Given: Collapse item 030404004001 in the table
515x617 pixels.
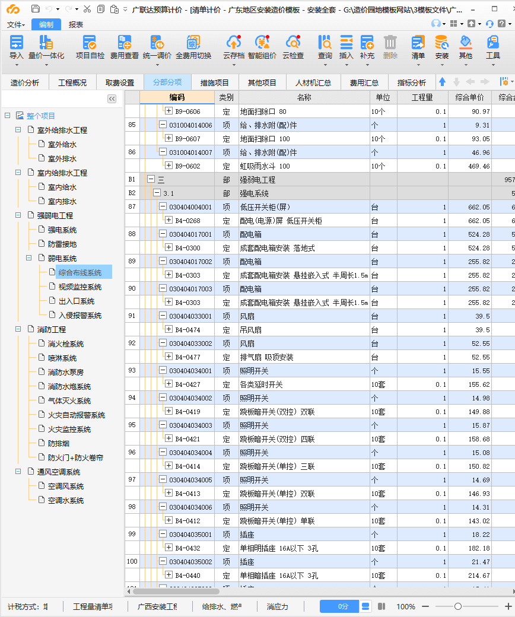Looking at the screenshot, I should [163, 207].
